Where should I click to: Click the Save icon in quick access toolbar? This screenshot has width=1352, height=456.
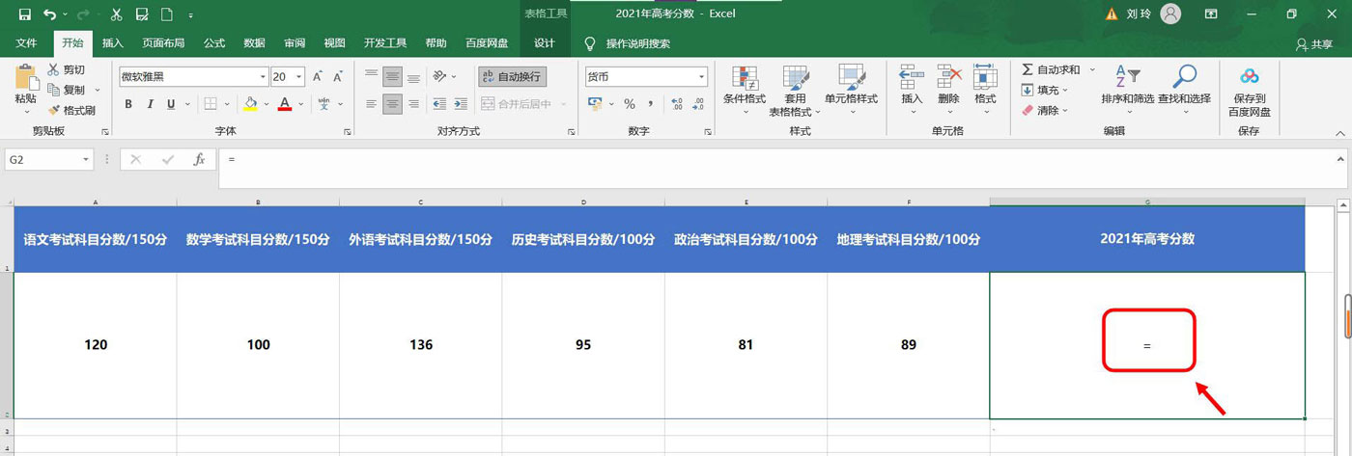tap(25, 14)
